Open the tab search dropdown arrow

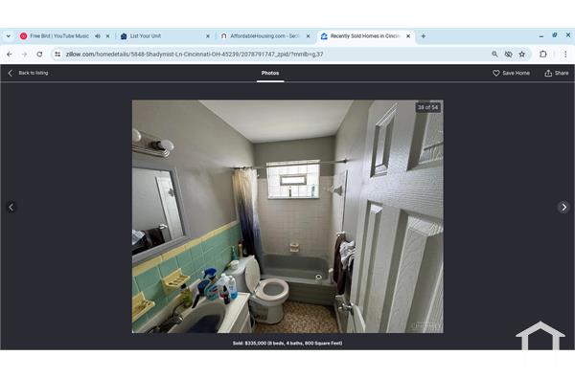(8, 36)
